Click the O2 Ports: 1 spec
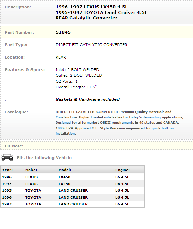This screenshot has width=193, height=229. point(66,81)
